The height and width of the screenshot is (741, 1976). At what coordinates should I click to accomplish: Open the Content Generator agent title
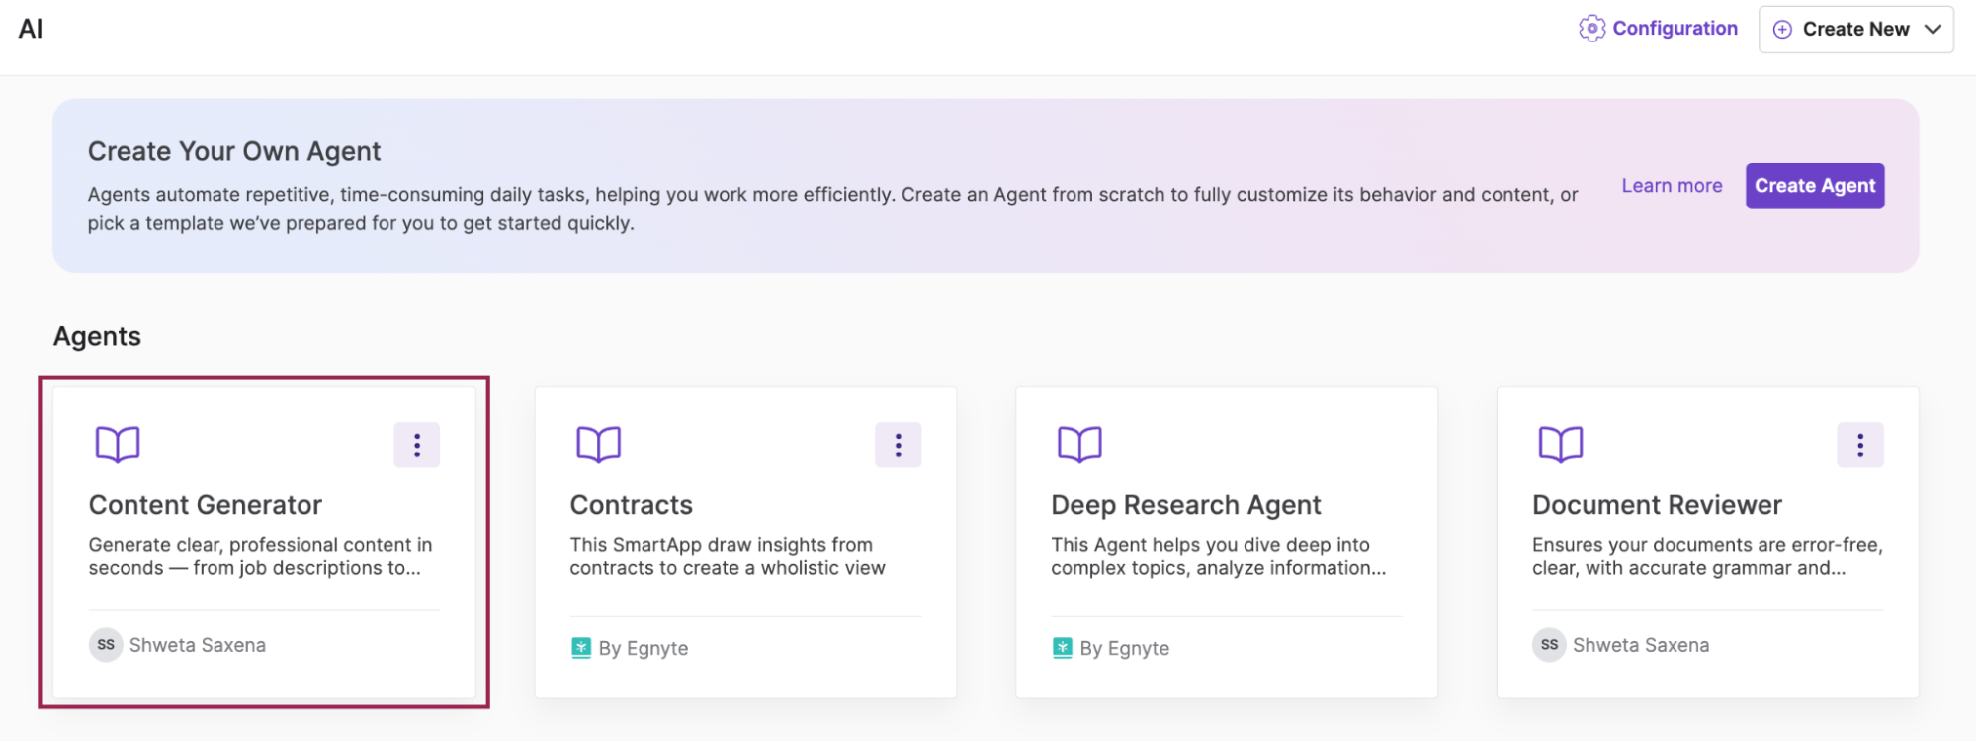click(x=206, y=505)
